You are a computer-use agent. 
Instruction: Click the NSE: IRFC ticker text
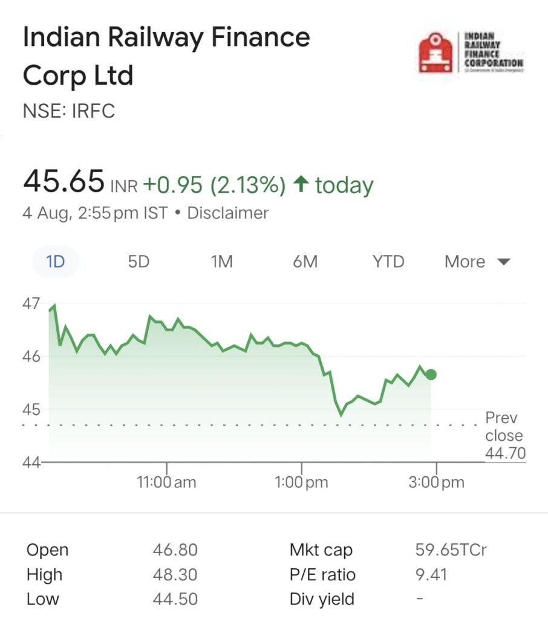click(69, 111)
